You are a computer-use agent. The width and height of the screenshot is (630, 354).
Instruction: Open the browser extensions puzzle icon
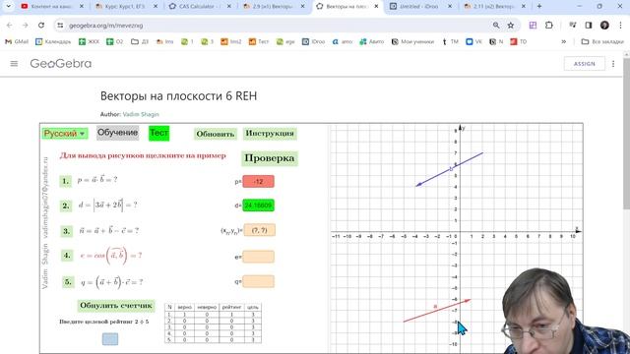click(549, 26)
